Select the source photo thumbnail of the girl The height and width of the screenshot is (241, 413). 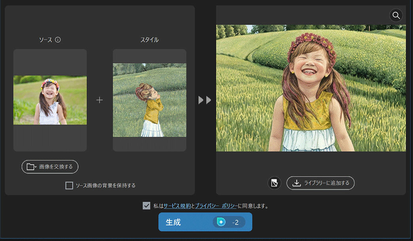[50, 99]
